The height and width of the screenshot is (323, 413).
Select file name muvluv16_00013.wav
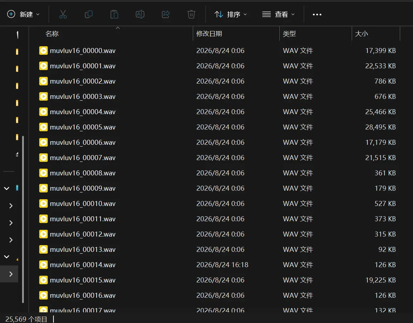(83, 249)
